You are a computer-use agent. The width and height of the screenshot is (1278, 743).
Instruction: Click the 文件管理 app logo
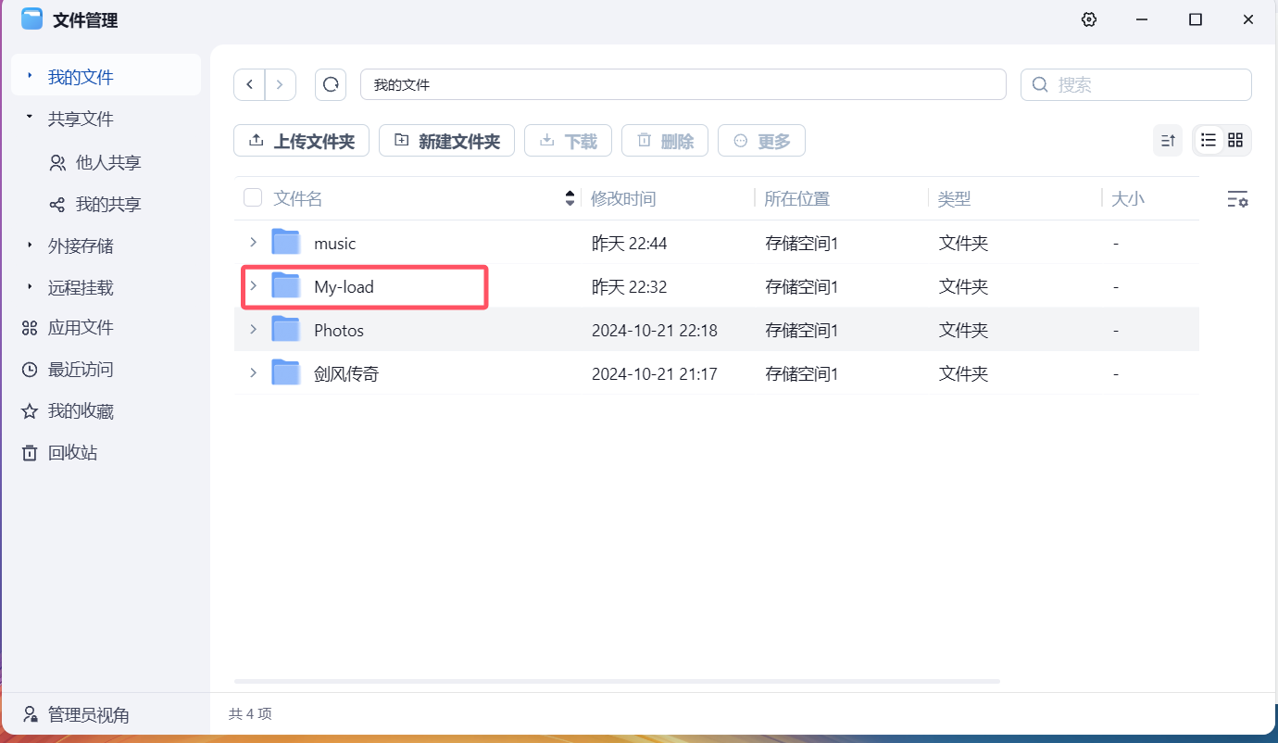[x=31, y=19]
